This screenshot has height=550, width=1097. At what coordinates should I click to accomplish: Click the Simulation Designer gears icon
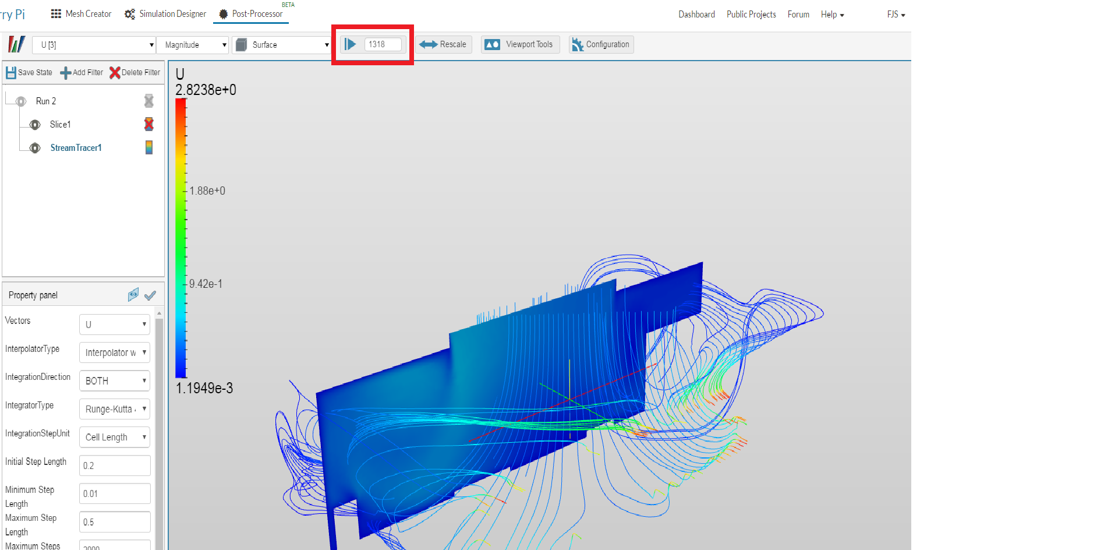click(x=130, y=14)
